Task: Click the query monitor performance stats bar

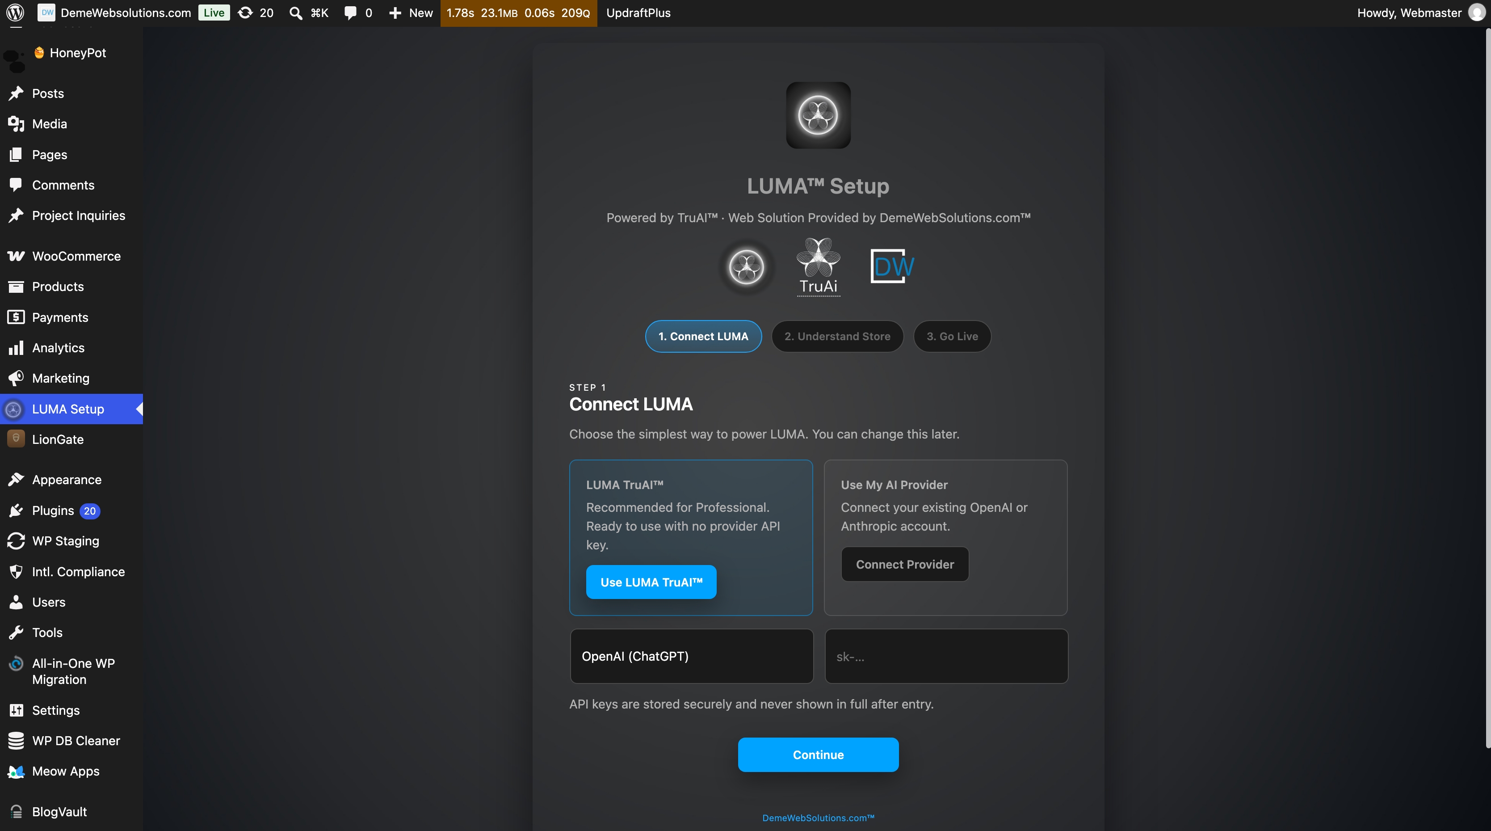Action: [519, 13]
